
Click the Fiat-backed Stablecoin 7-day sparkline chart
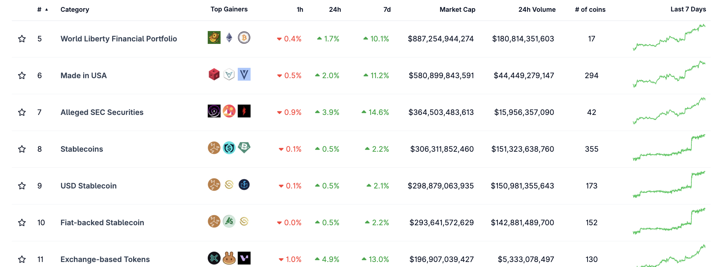point(669,222)
